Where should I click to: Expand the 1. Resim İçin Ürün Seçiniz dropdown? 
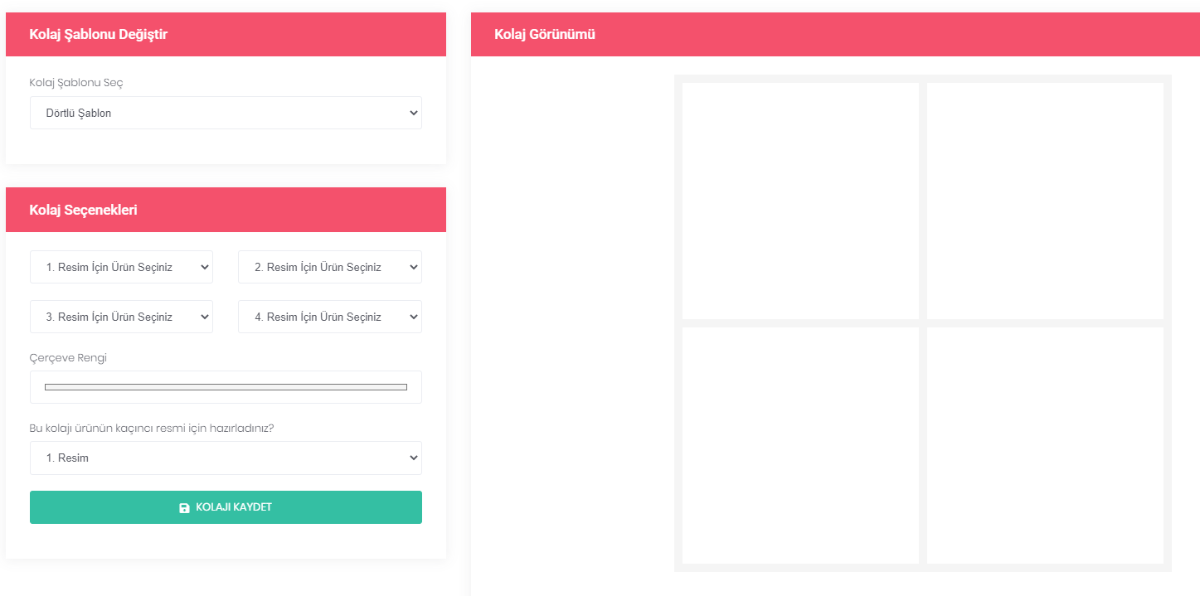(x=121, y=267)
